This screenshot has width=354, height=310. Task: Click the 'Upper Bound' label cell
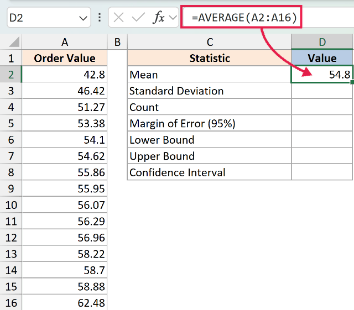[210, 156]
